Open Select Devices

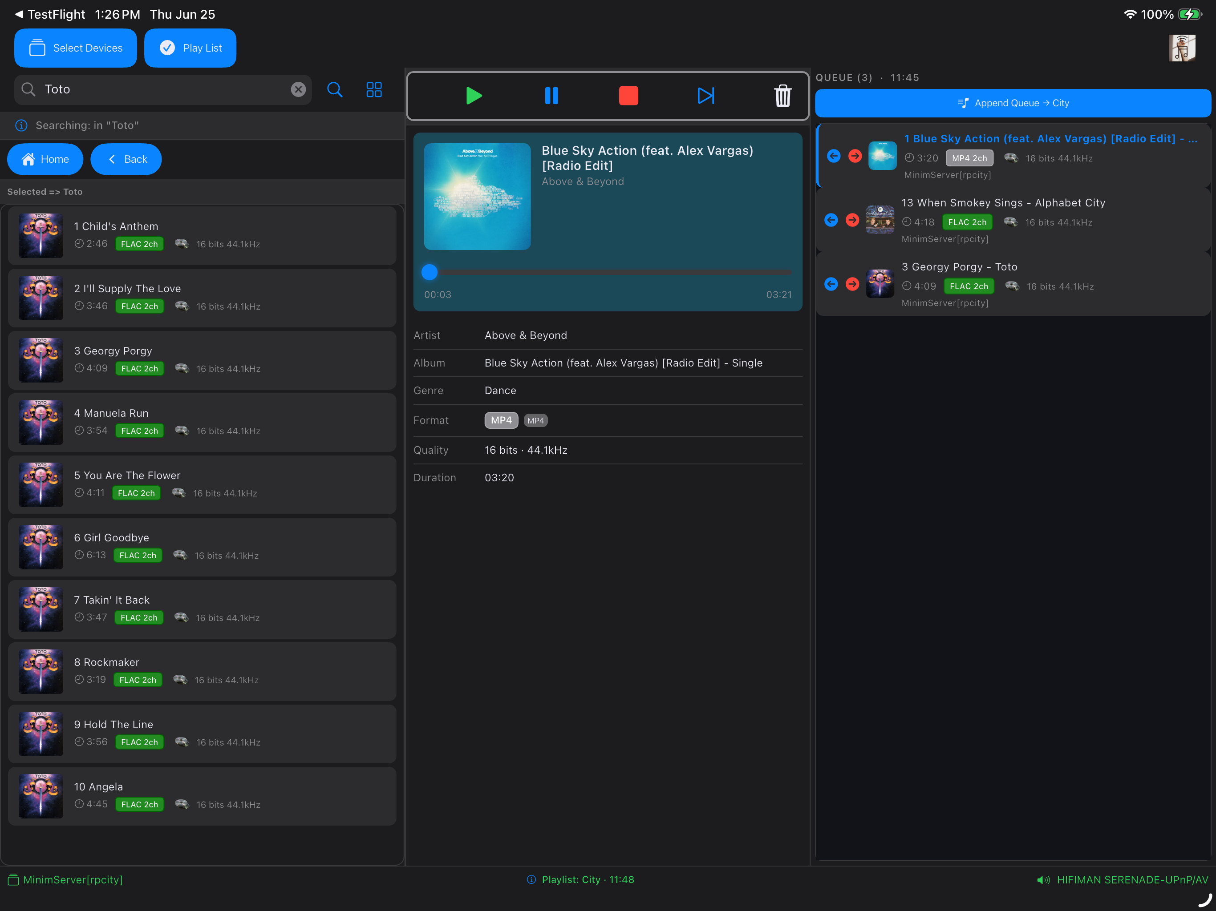pos(75,48)
